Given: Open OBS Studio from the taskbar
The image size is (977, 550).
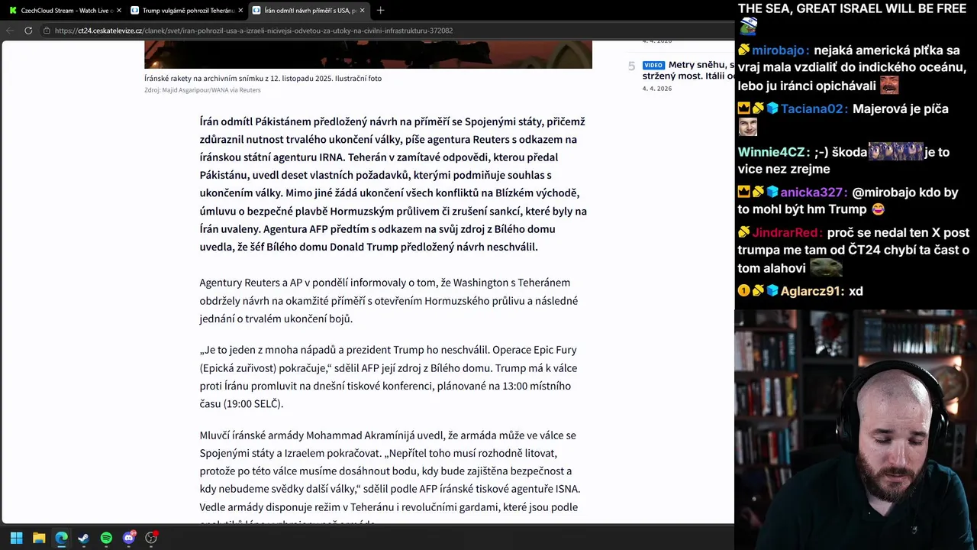Looking at the screenshot, I should (x=151, y=538).
